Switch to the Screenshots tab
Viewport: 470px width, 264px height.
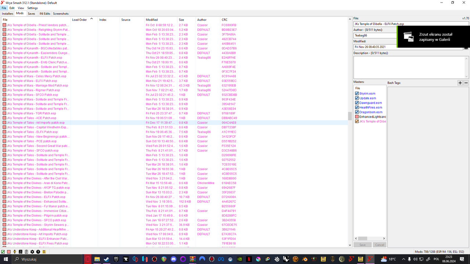[60, 13]
